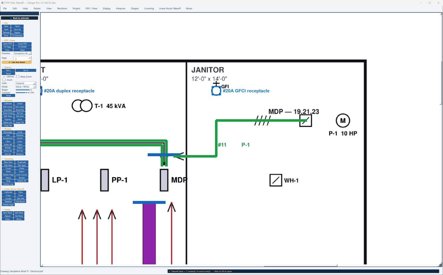Select the Area Rect measure tool
Image resolution: width=443 pixels, height=275 pixels.
click(8, 110)
